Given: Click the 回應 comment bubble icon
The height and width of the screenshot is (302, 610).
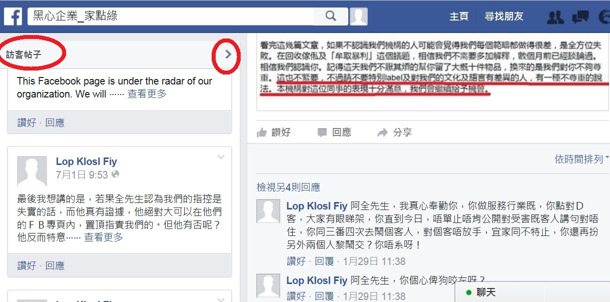Looking at the screenshot, I should coord(322,132).
